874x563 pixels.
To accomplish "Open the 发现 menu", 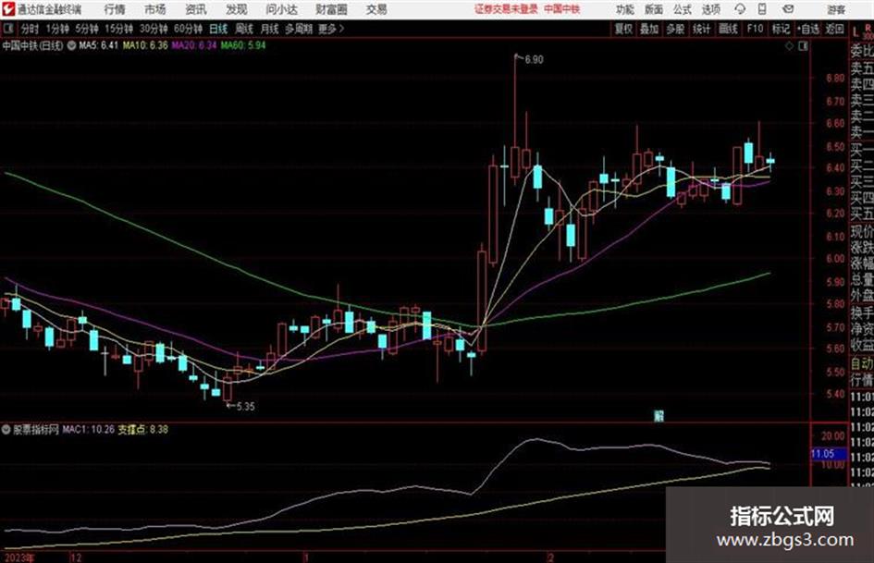I will [x=237, y=9].
